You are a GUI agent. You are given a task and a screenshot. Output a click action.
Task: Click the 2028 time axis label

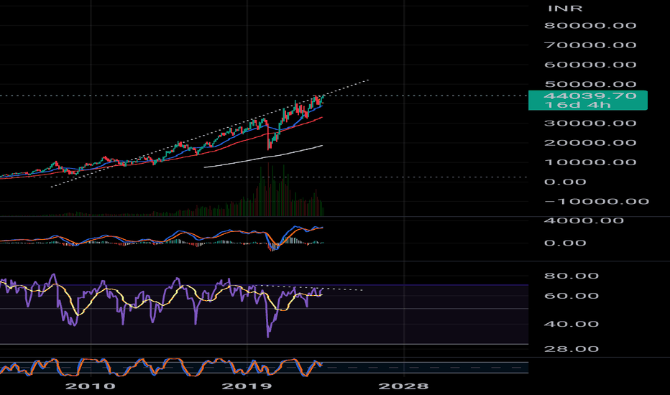point(403,386)
